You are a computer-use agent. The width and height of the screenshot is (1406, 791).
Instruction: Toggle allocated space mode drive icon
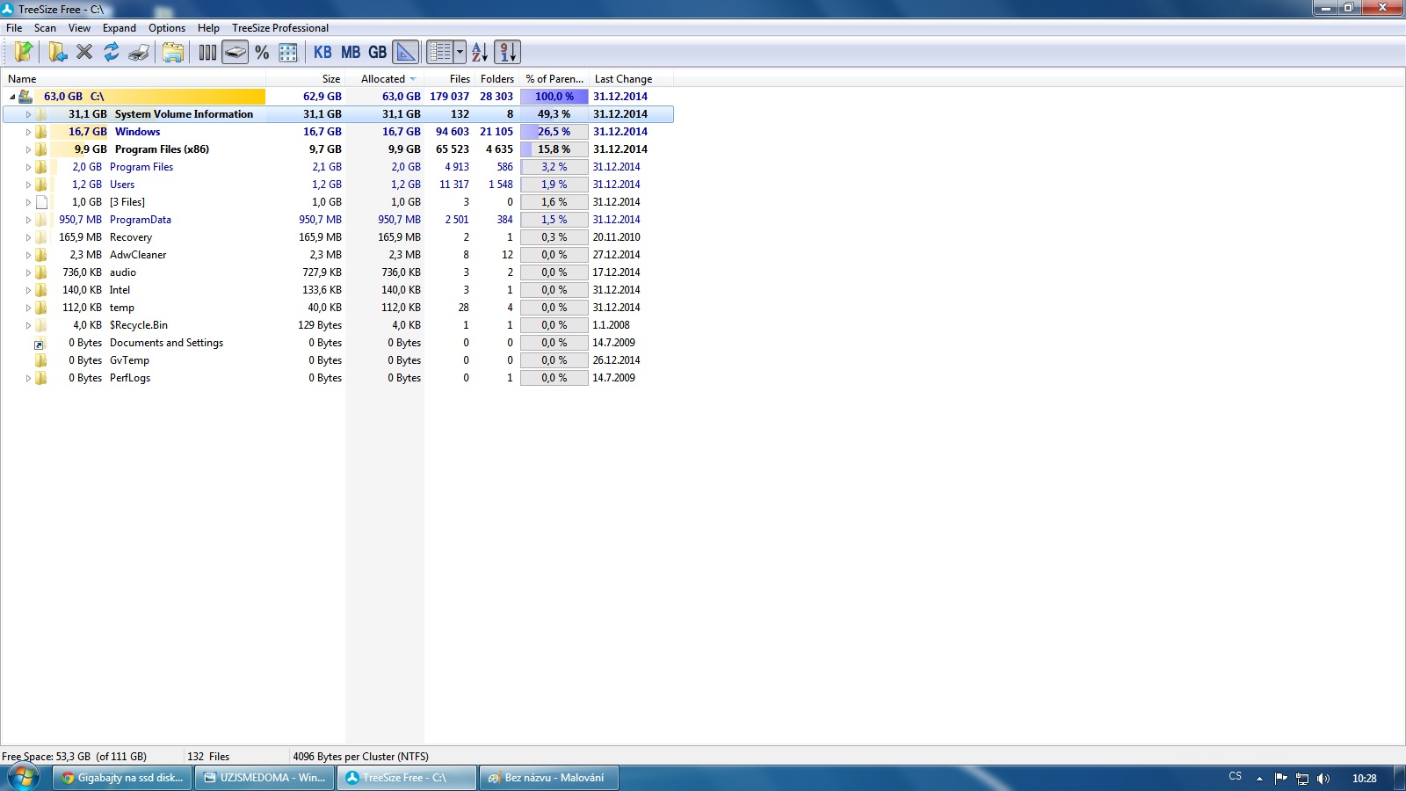pyautogui.click(x=235, y=52)
